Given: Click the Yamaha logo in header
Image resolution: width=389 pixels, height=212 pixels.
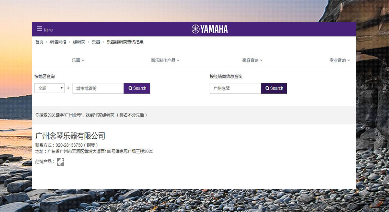Looking at the screenshot, I should tap(210, 29).
